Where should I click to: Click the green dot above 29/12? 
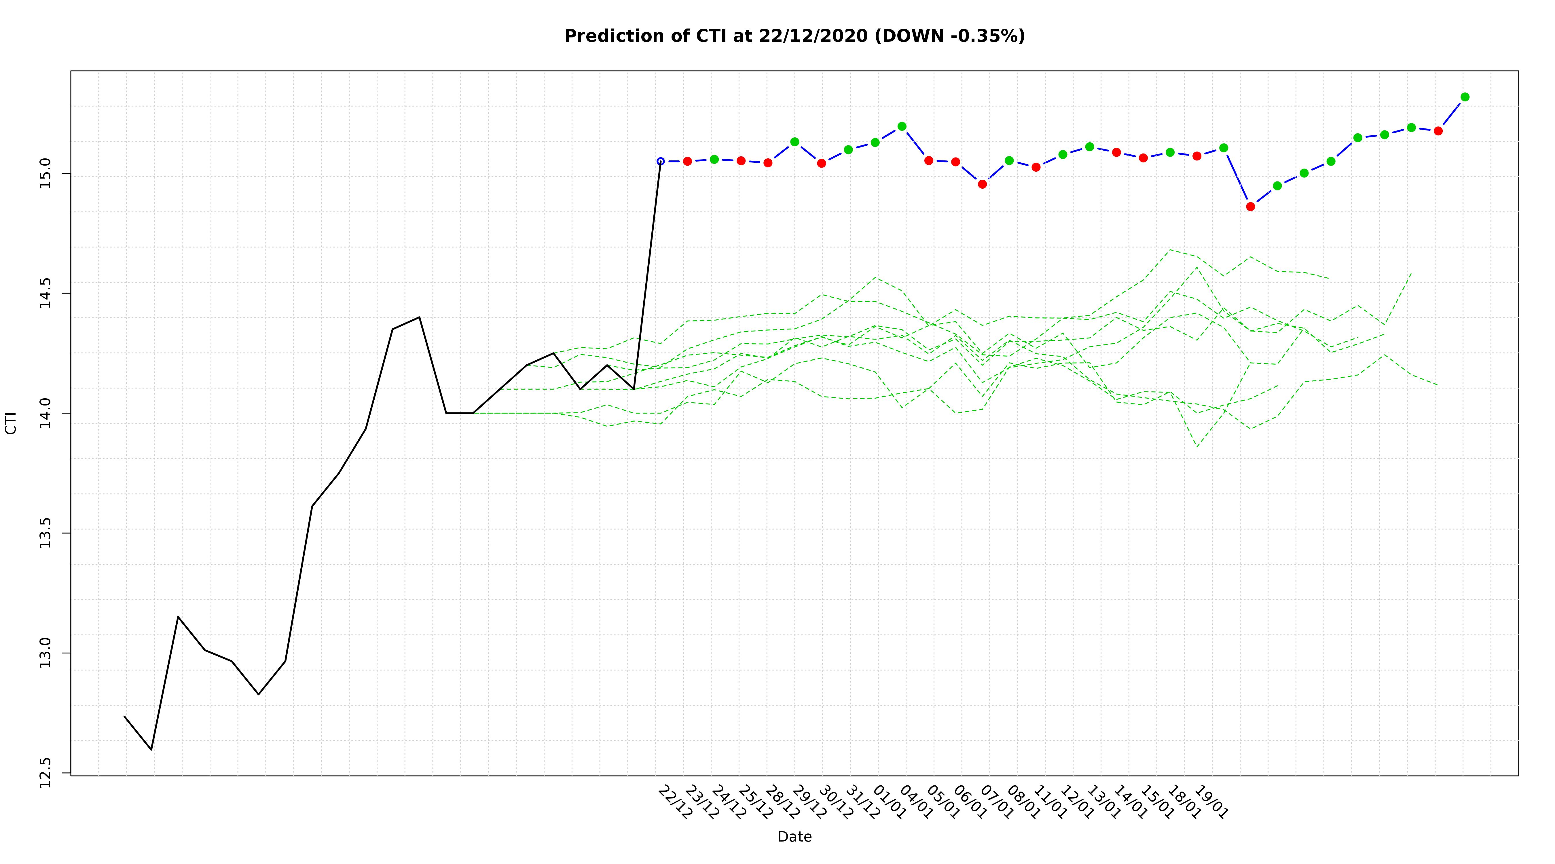[x=794, y=142]
